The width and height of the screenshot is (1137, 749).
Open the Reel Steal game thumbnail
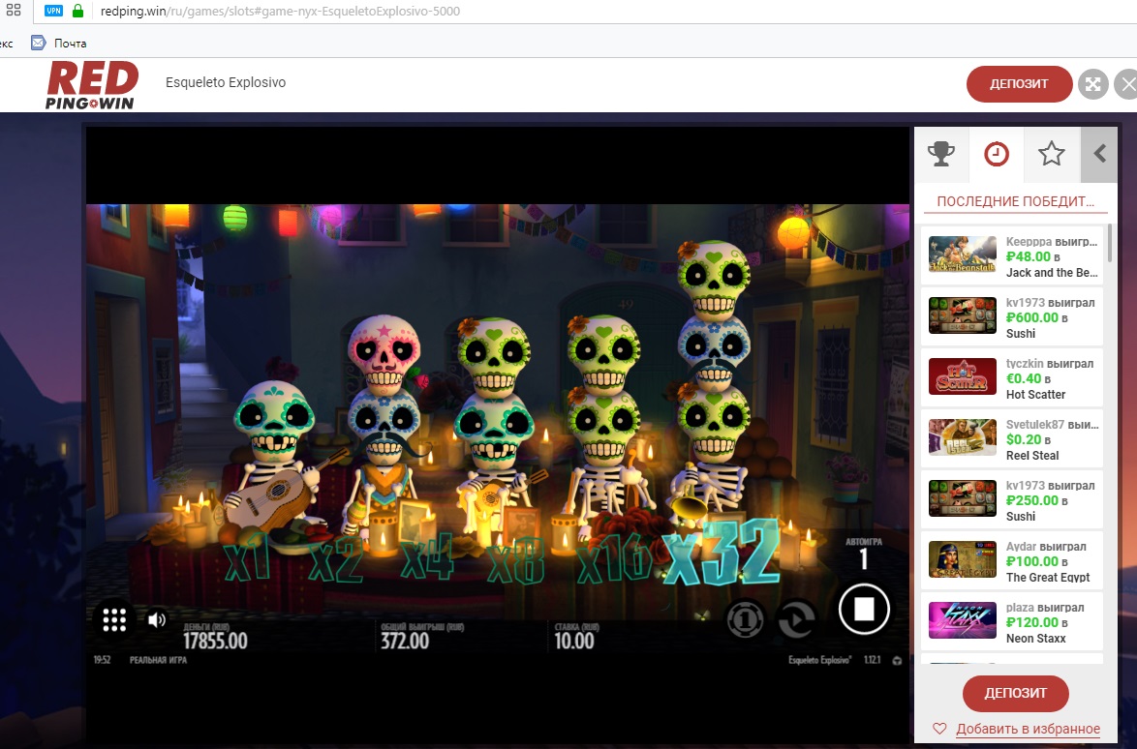tap(963, 436)
